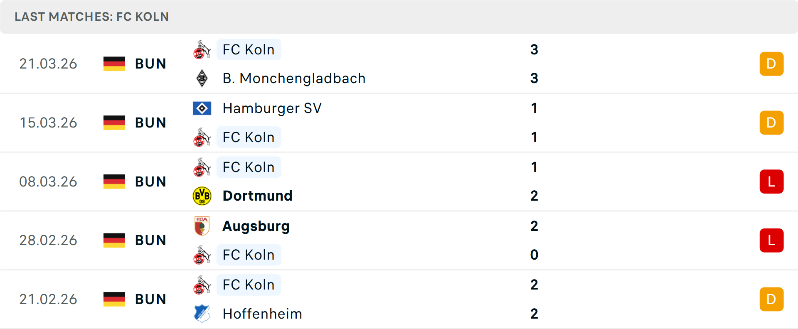Open the B. Monchengladbach team link
The height and width of the screenshot is (329, 798).
(294, 78)
